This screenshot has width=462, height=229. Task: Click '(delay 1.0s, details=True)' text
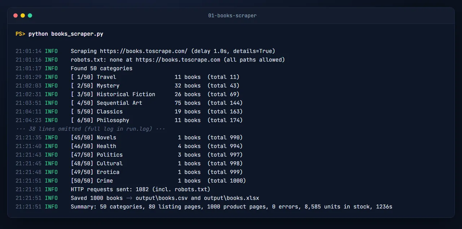233,51
